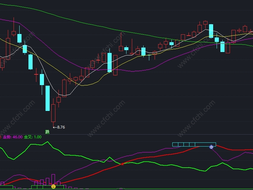253x190 pixels.
Task: Click the lowest red candle above 8.76
Action: (53, 113)
